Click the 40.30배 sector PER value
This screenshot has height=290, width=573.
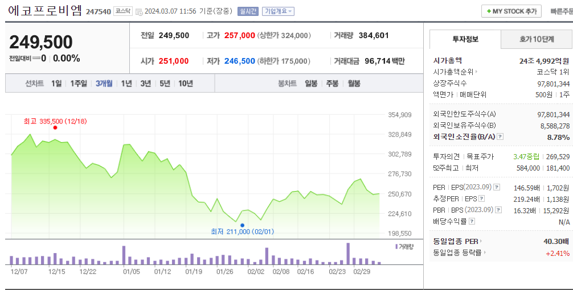tap(556, 242)
